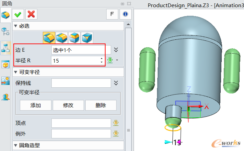244x151 pixels.
Task: Cancel fillet with red X button
Action: 31,14
